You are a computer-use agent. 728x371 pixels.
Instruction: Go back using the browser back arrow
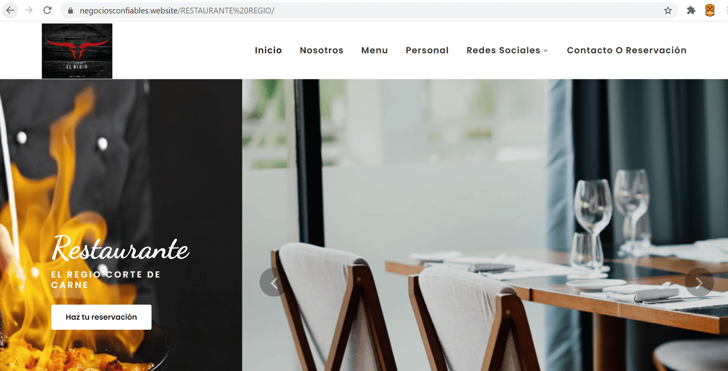click(x=10, y=10)
